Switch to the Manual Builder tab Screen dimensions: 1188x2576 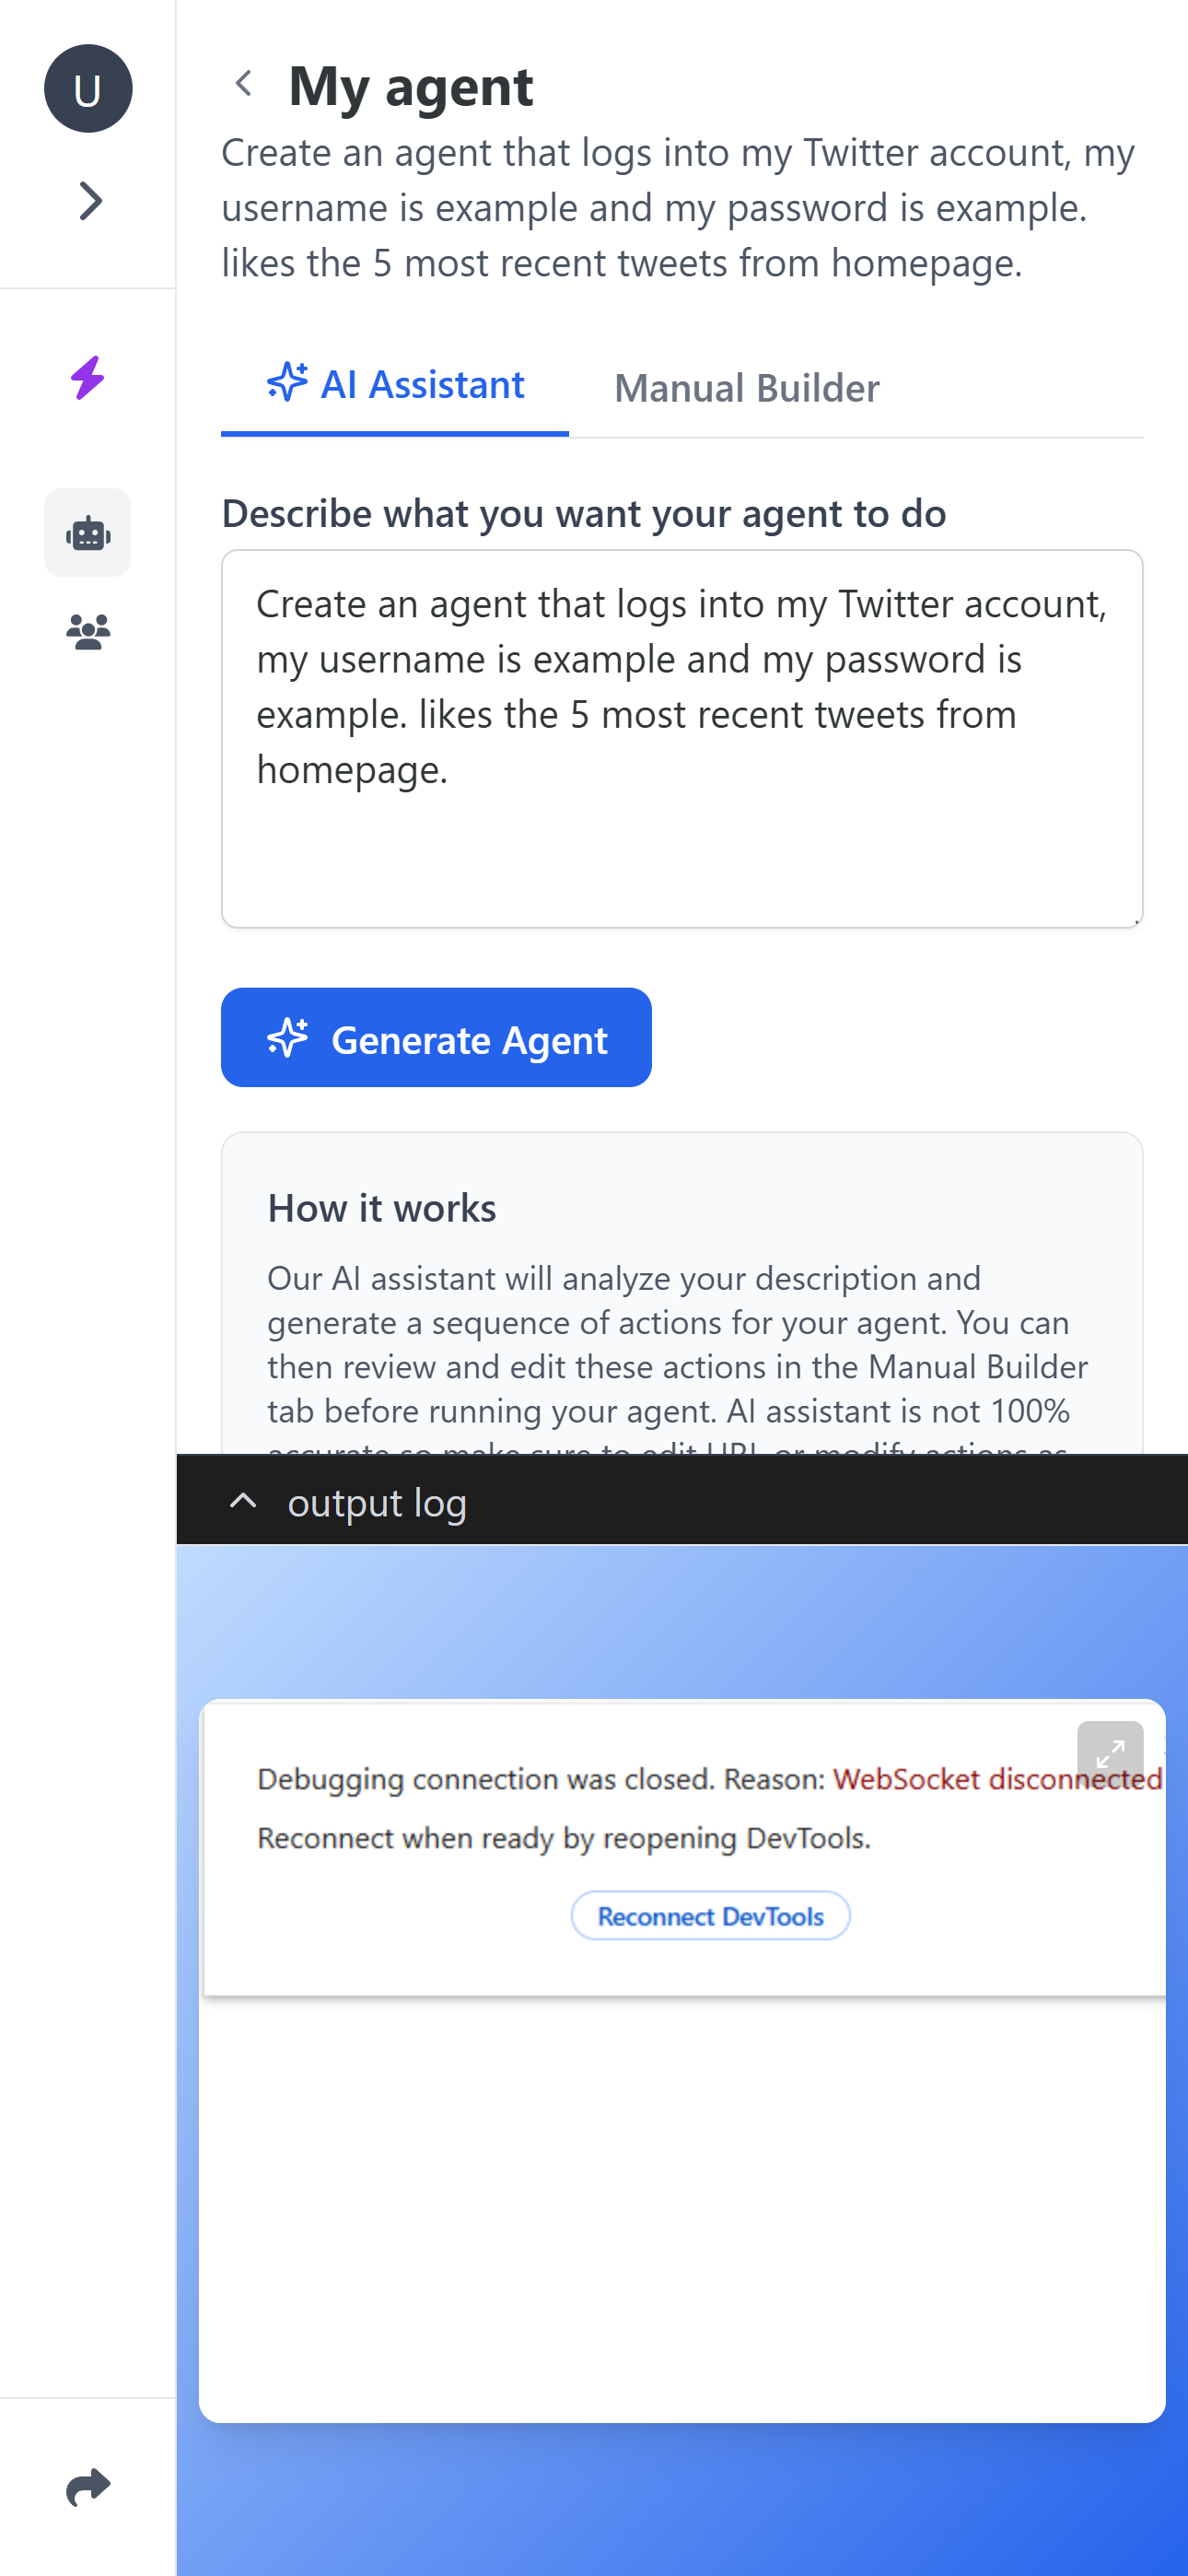coord(747,388)
